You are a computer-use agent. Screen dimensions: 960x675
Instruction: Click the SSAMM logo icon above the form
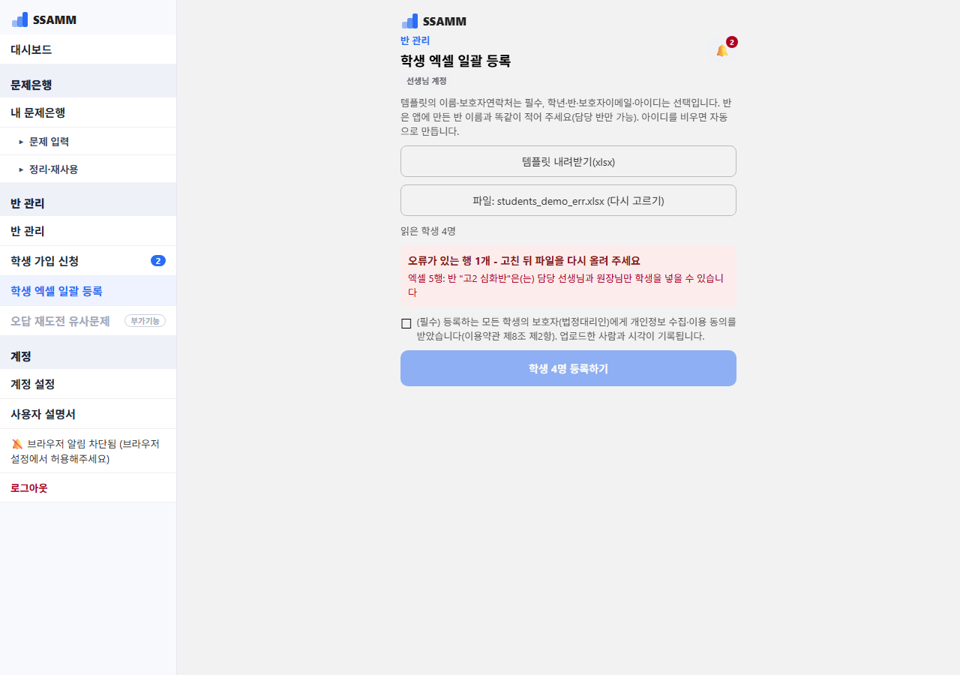pyautogui.click(x=409, y=21)
